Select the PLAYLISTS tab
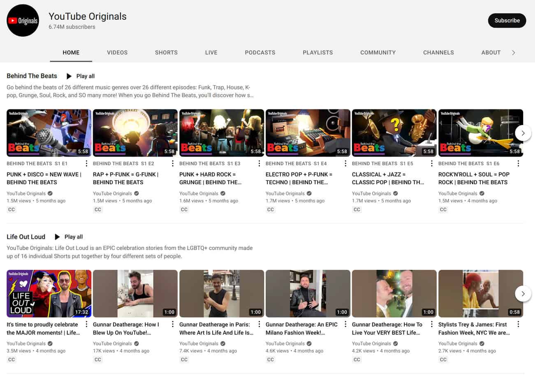 point(318,53)
